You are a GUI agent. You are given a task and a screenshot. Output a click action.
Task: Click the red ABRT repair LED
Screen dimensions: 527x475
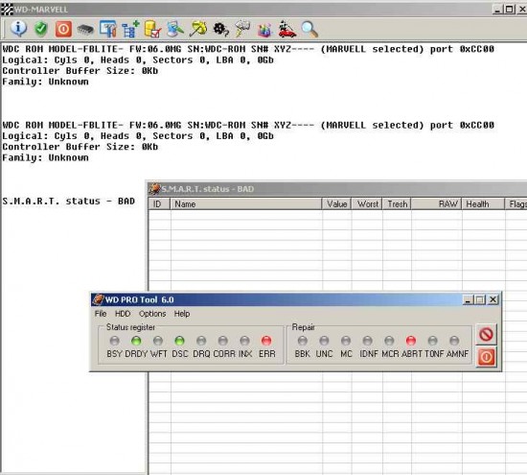411,341
